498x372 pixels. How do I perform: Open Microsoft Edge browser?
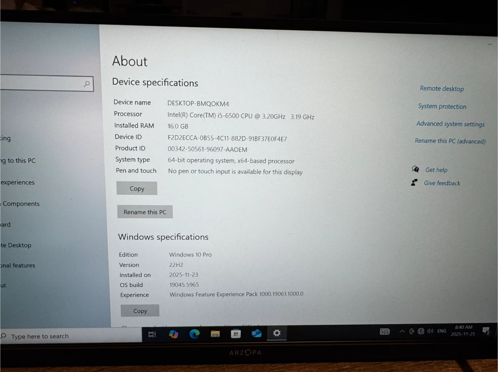click(x=194, y=334)
